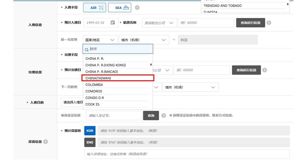Click Korean basic address field
This screenshot has width=294, height=160.
pos(194,131)
